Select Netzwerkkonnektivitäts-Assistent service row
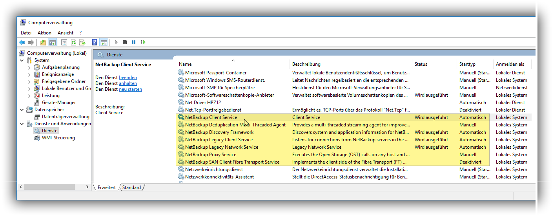 pyautogui.click(x=354, y=177)
